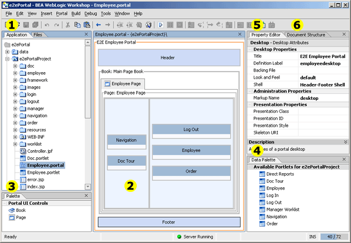Select the Doc Tour portlet in canvas
The height and width of the screenshot is (243, 351).
coord(126,163)
